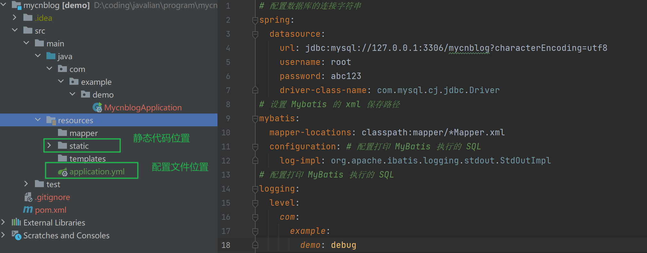This screenshot has width=647, height=253.
Task: Click the com package folder icon
Action: [62, 68]
